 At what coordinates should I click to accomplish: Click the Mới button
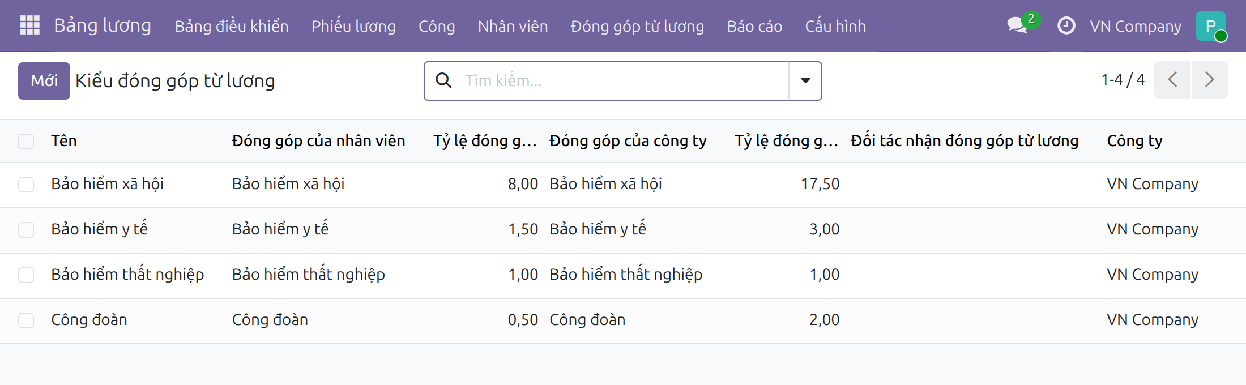pos(44,81)
